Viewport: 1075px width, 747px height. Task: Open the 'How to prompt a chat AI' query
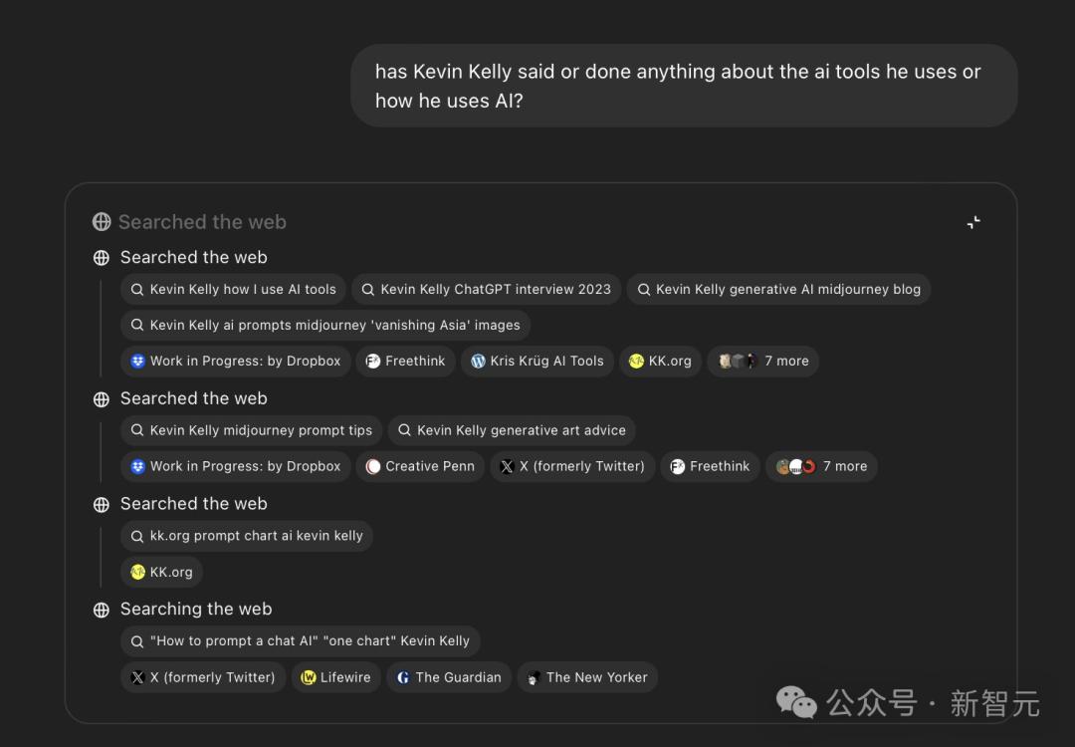[x=301, y=641]
